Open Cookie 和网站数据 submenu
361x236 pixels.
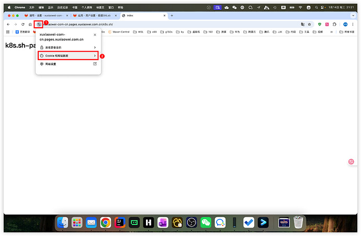pyautogui.click(x=68, y=55)
